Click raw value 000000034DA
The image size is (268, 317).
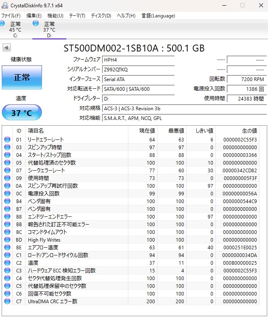(x=240, y=255)
